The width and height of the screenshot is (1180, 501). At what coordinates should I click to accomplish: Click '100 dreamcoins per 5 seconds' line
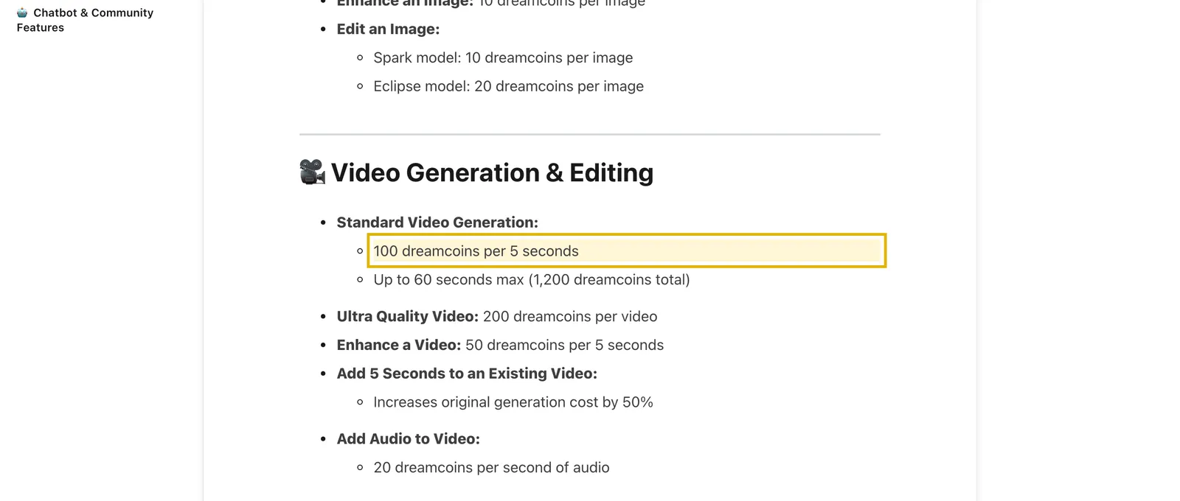point(626,251)
